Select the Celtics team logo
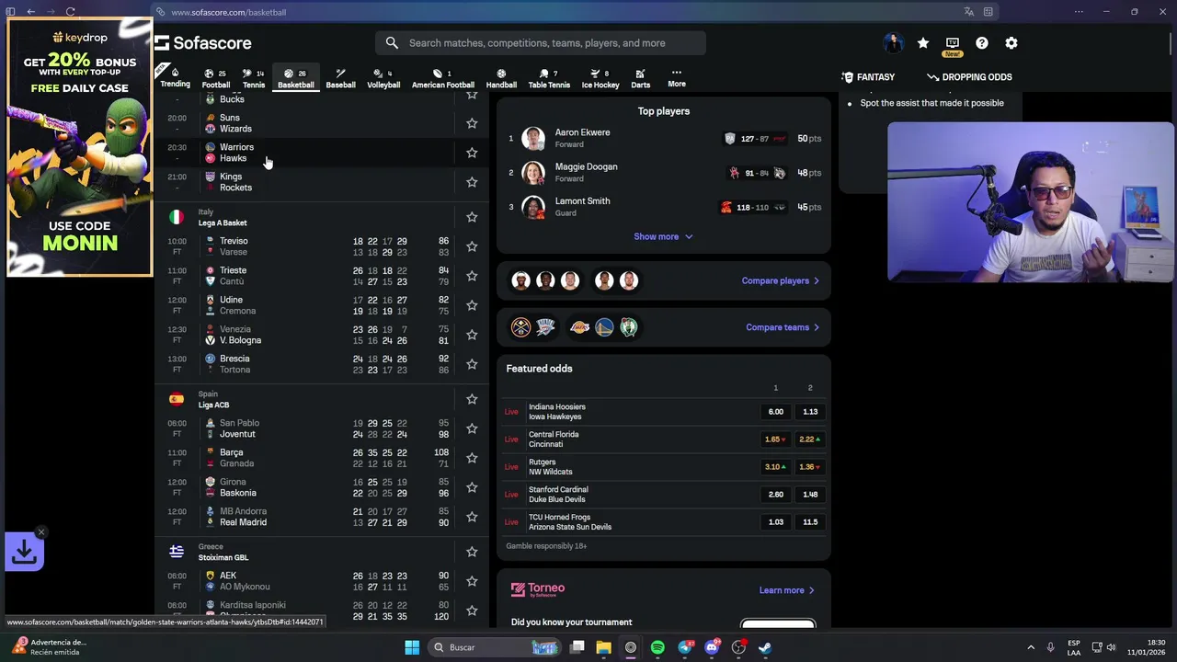This screenshot has width=1177, height=662. click(628, 327)
